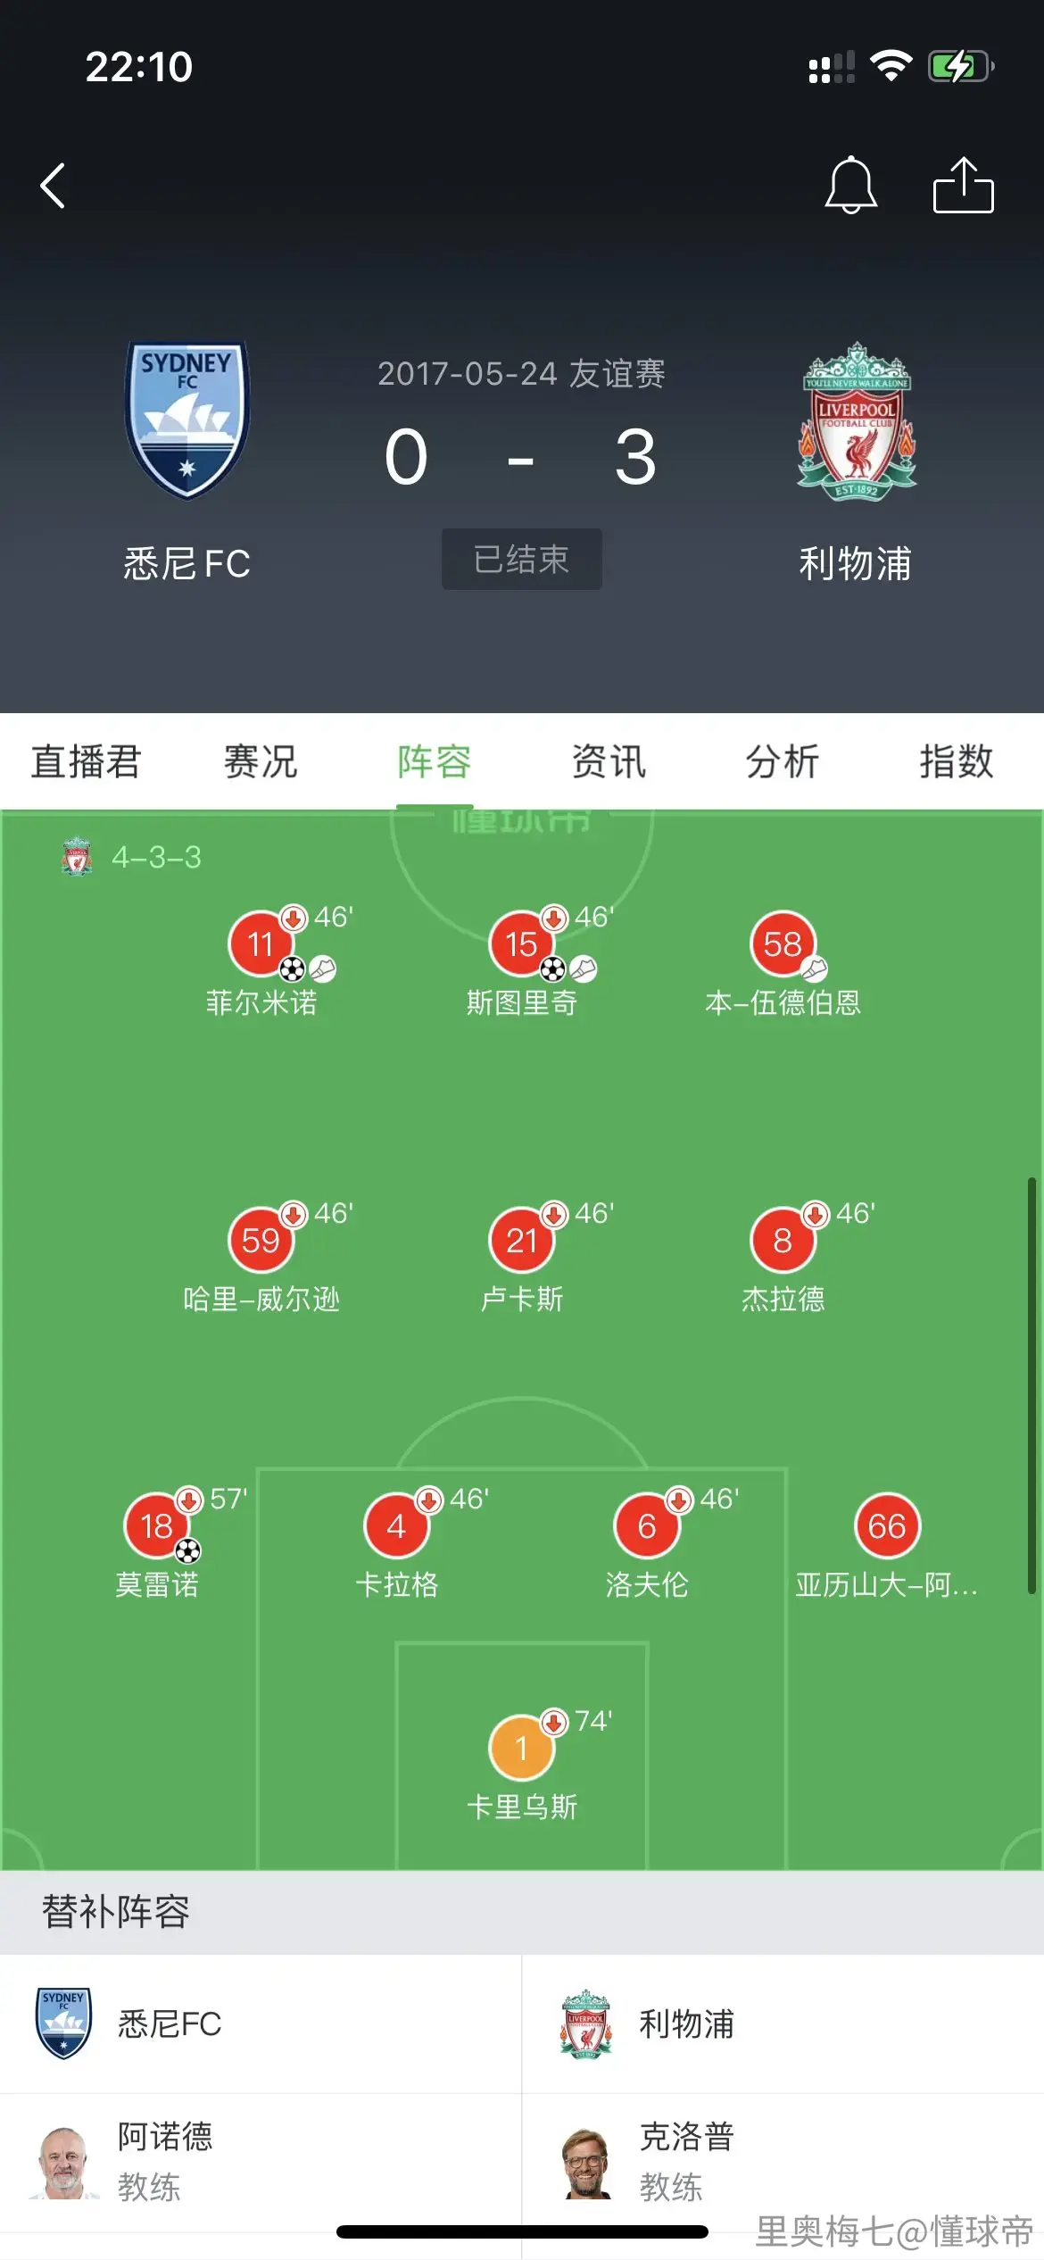
Task: Open the 分析 tab
Action: tap(783, 761)
